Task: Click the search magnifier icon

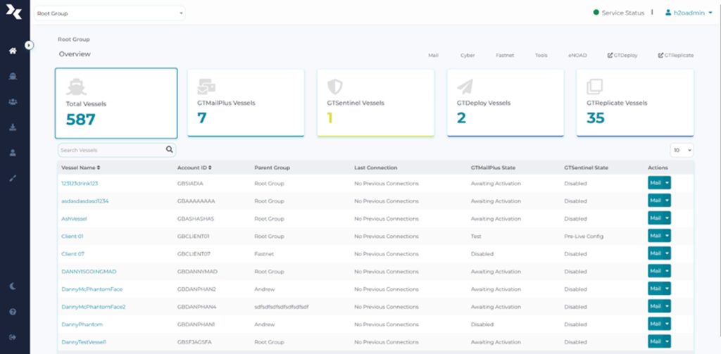Action: 169,149
